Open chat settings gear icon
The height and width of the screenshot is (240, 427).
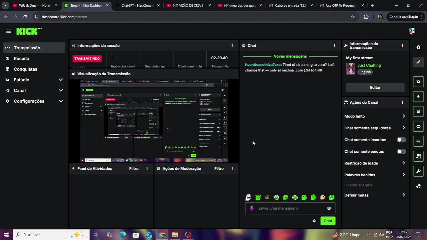click(314, 221)
